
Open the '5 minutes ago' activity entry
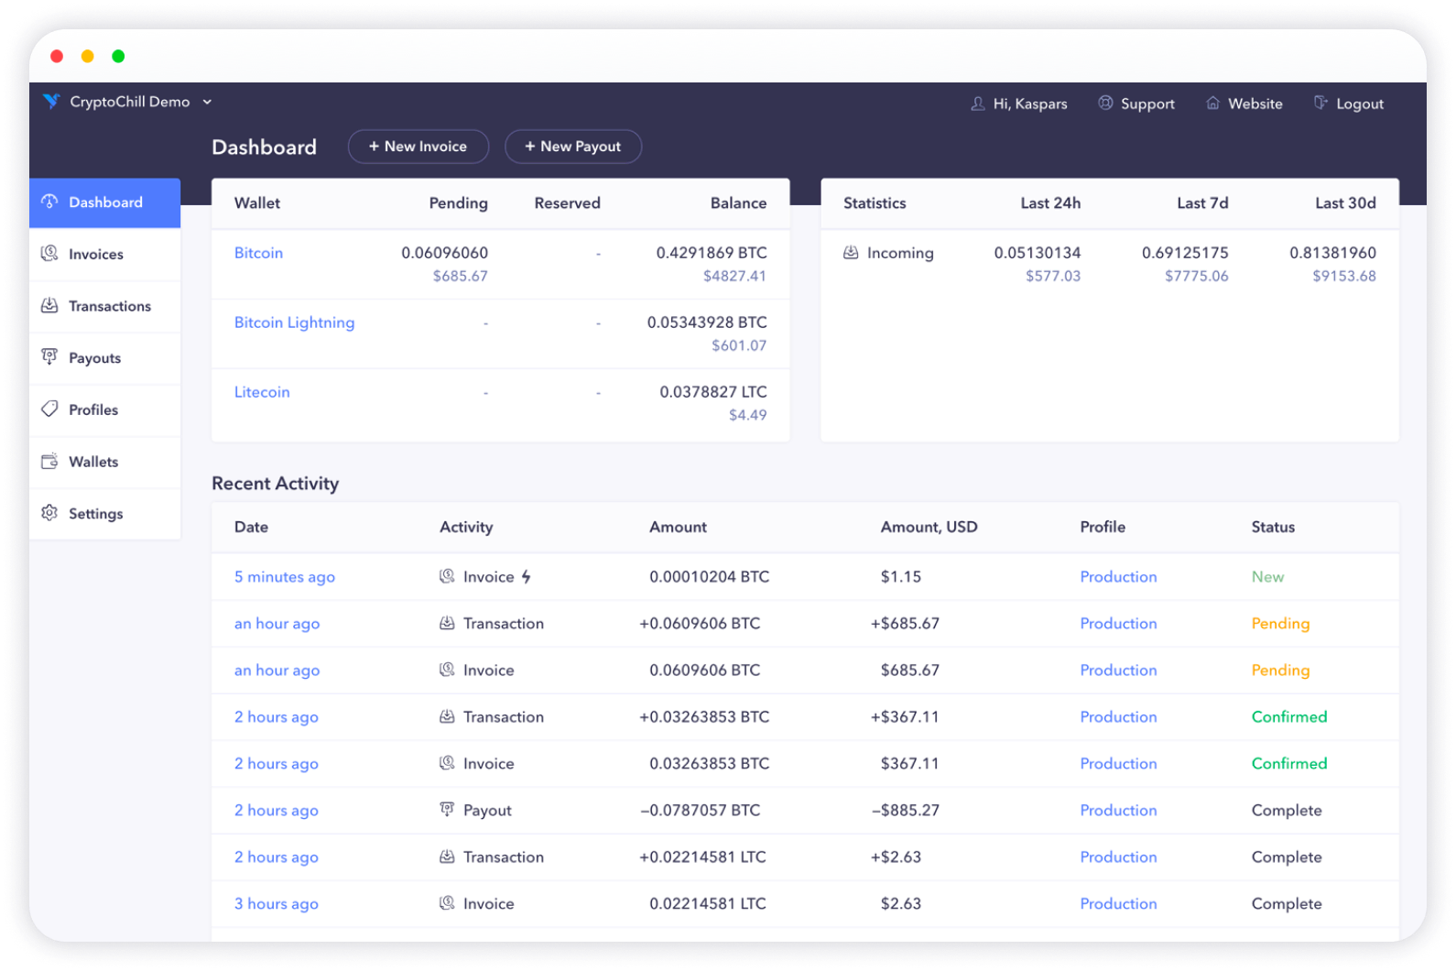pos(284,577)
